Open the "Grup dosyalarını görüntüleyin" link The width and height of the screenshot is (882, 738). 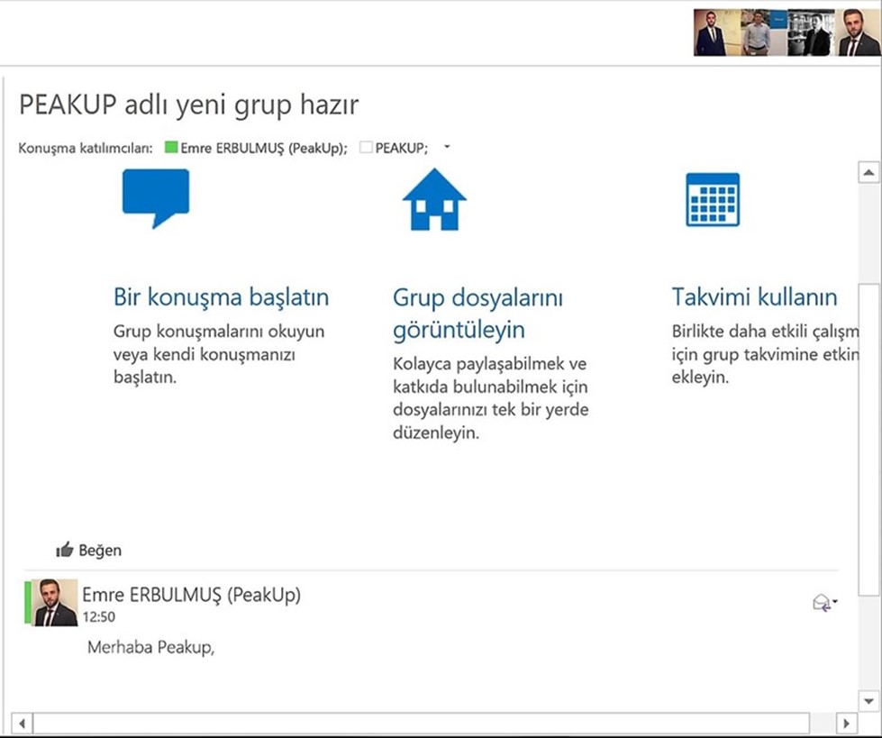[477, 313]
